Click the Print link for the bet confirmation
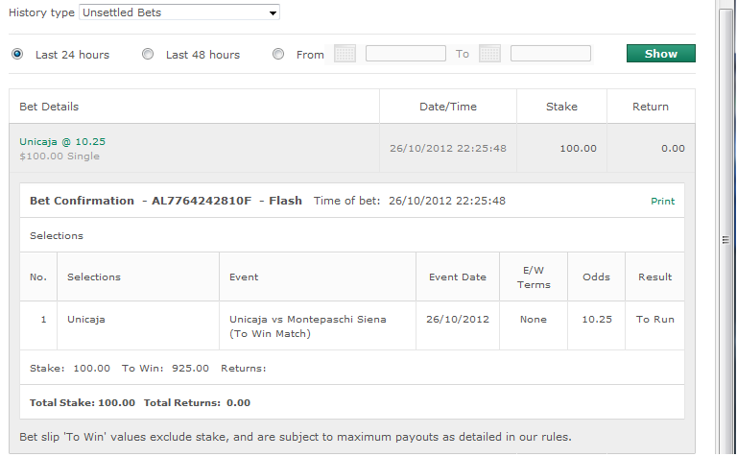The image size is (737, 457). click(x=662, y=202)
